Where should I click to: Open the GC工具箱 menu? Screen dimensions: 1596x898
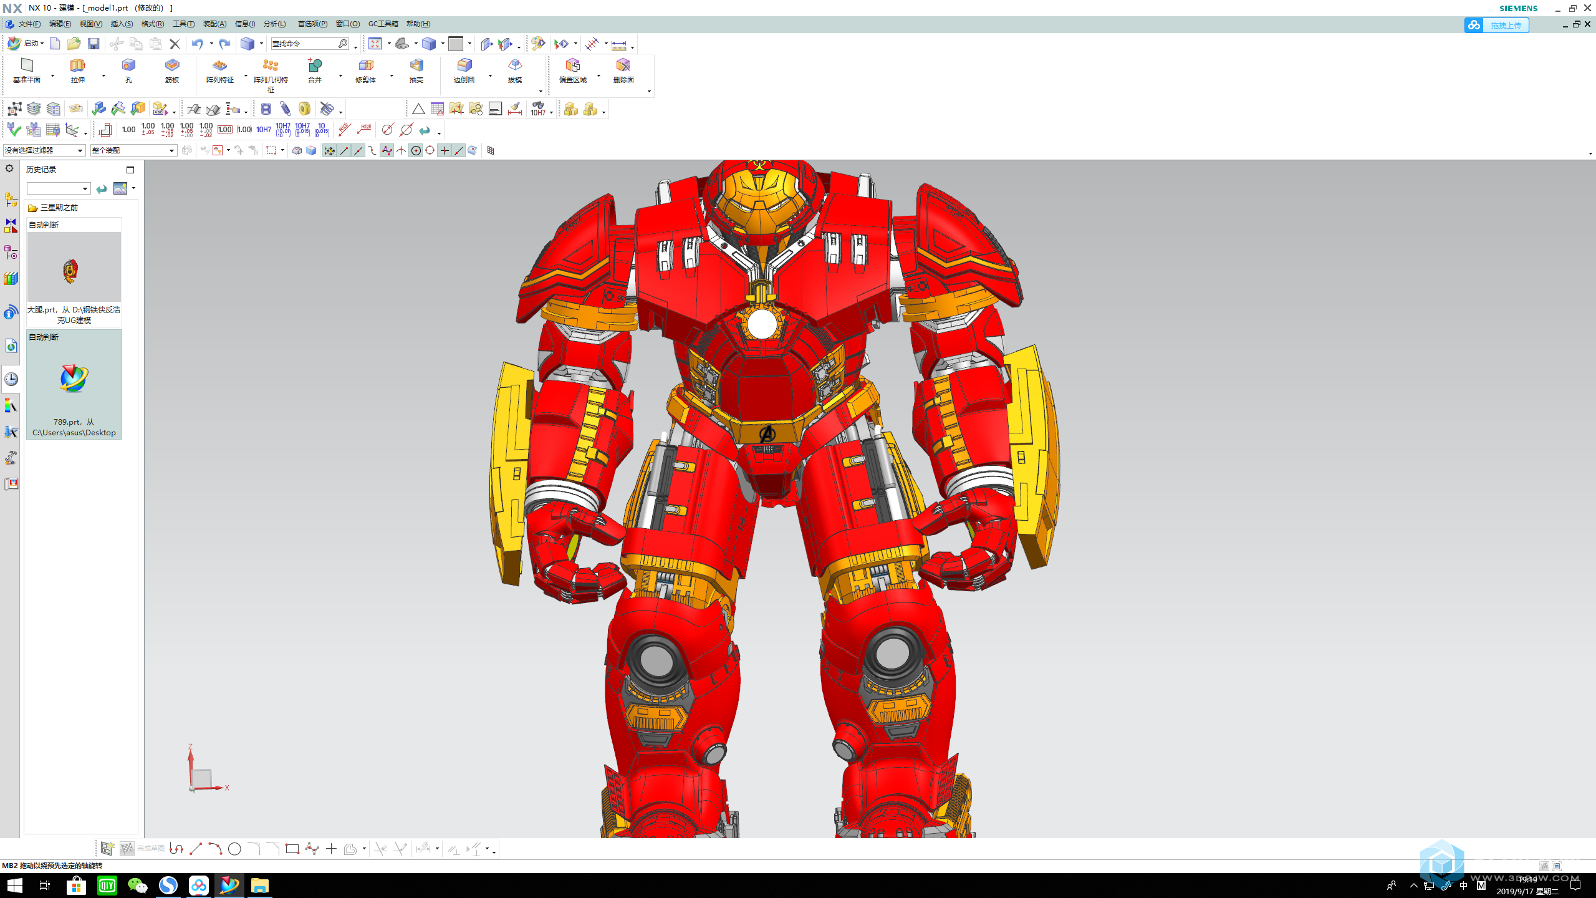click(x=383, y=24)
